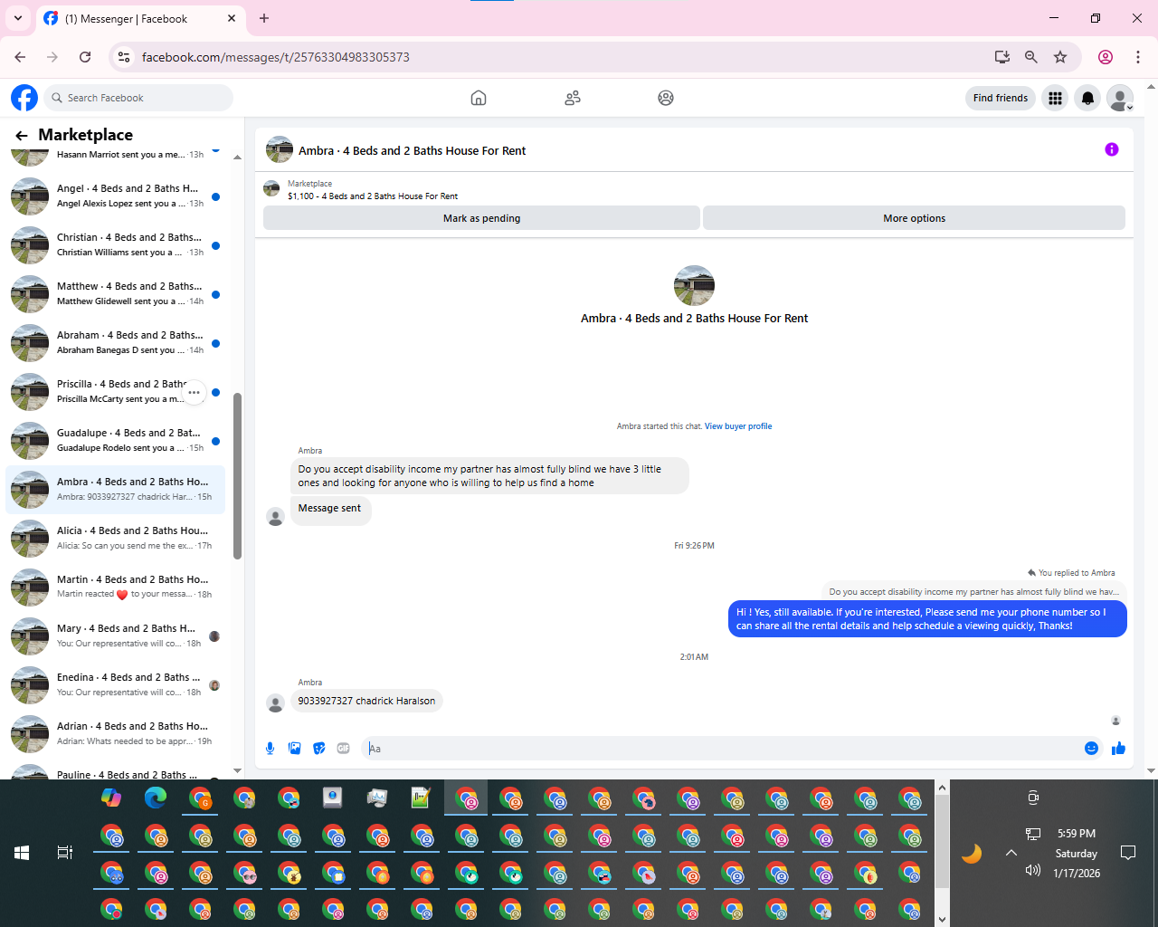This screenshot has height=927, width=1158.
Task: Open the Mary conversation
Action: (115, 636)
